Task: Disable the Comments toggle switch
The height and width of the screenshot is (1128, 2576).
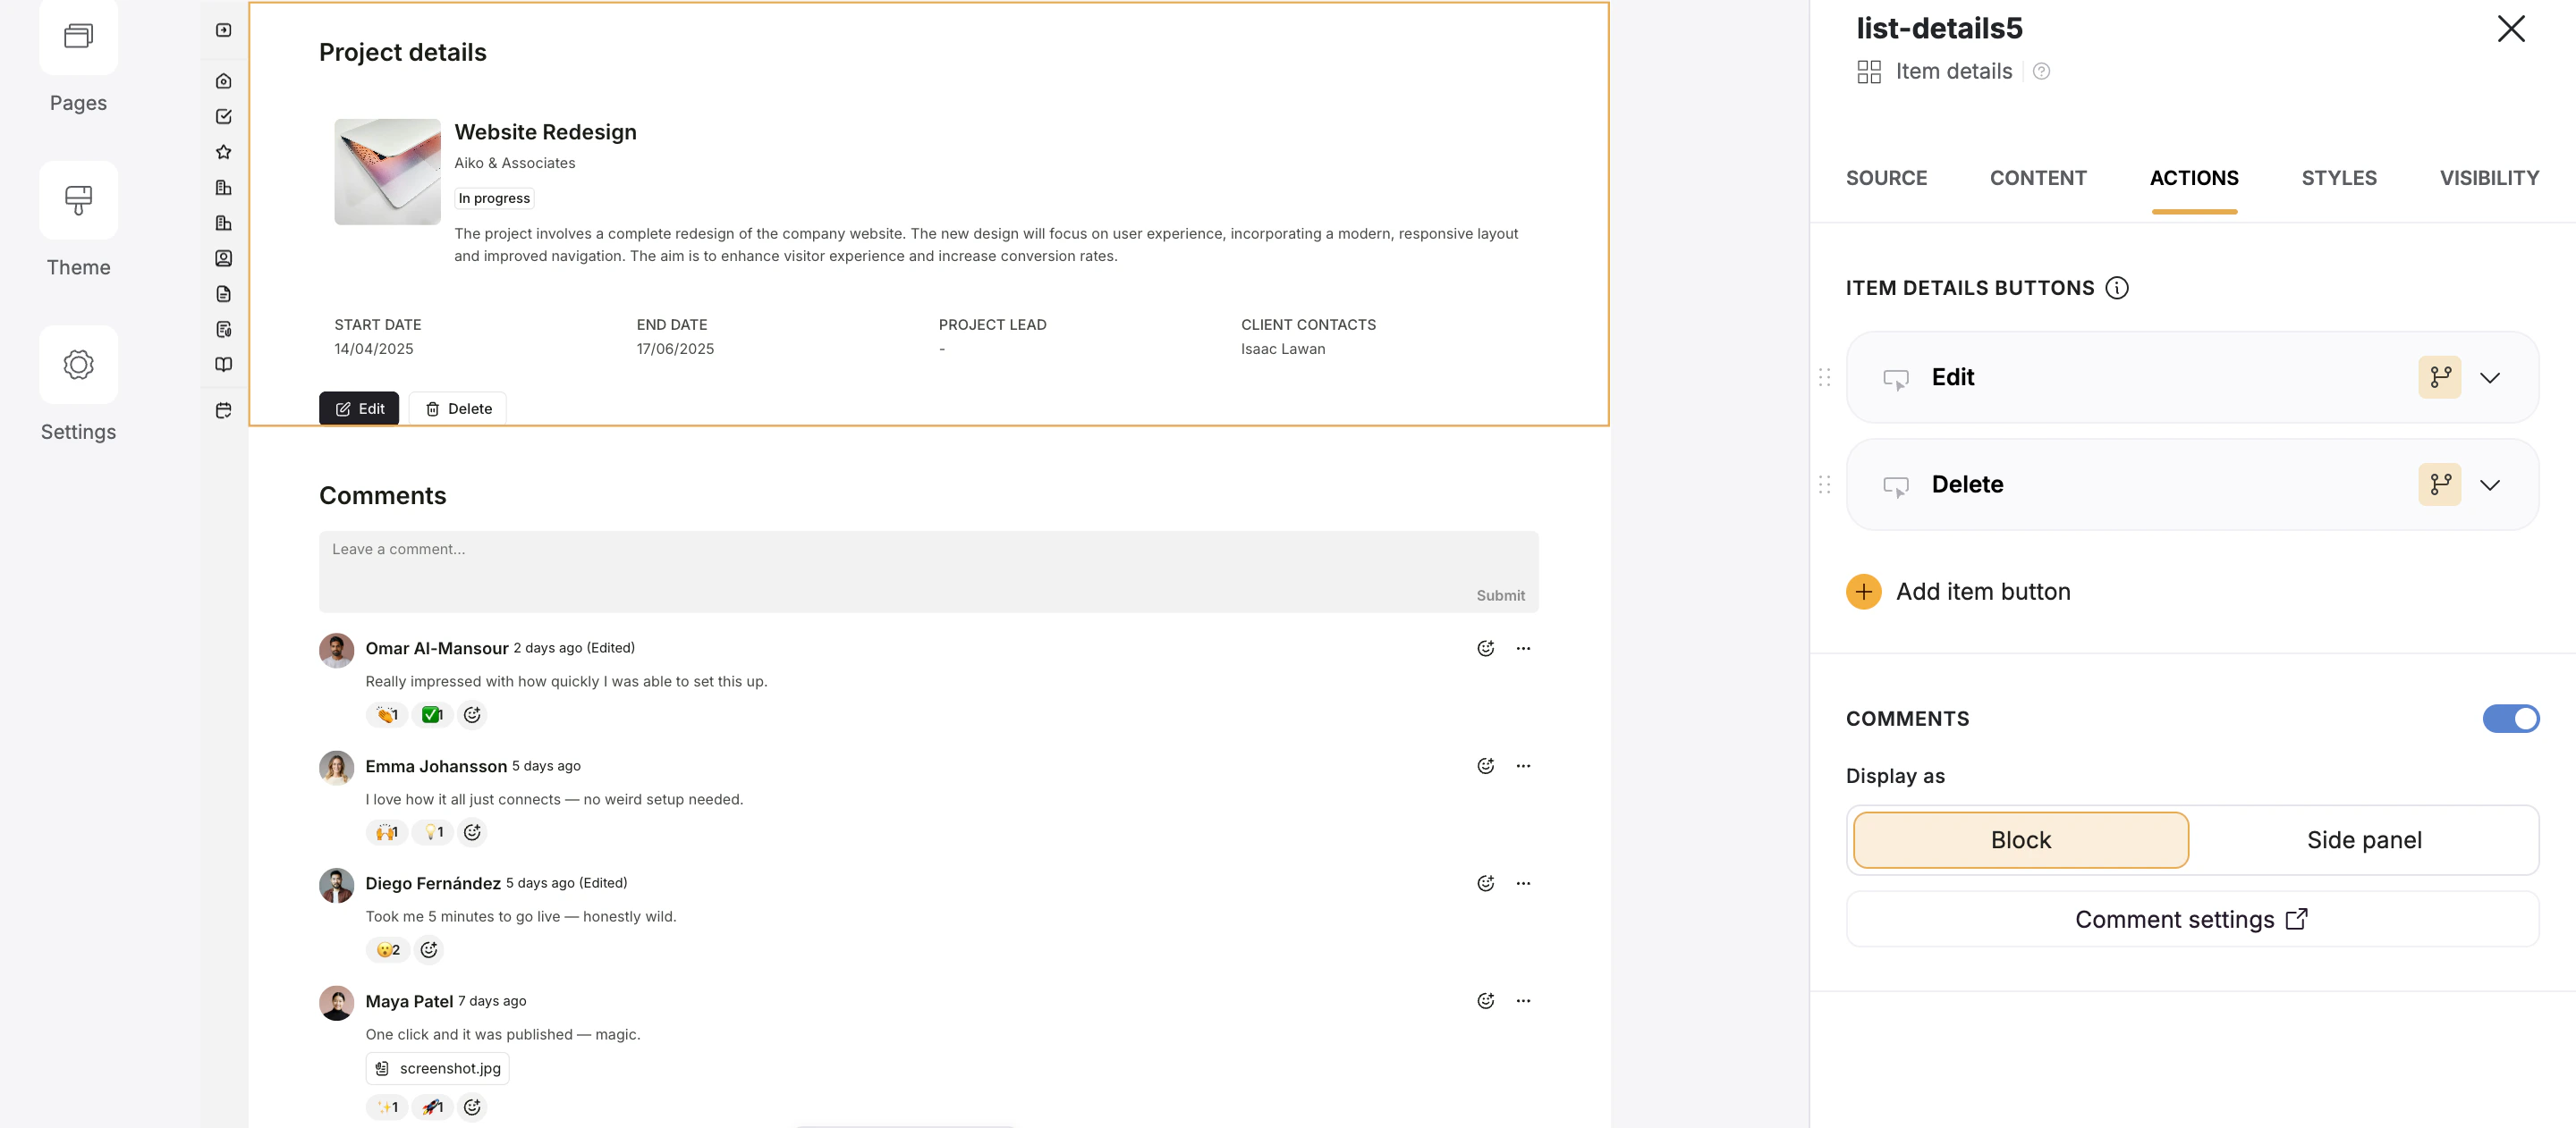Action: pyautogui.click(x=2510, y=719)
